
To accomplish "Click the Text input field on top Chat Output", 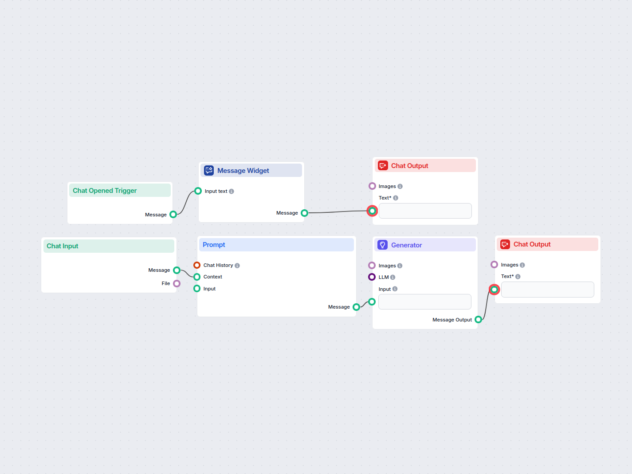I will (x=425, y=211).
